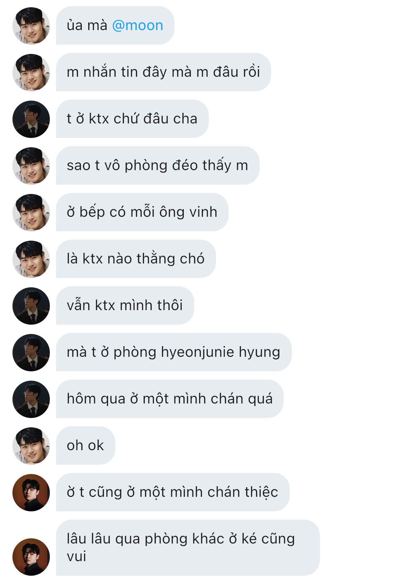
Task: Select the 'm nhắn tin đây mà m đâu rồi' bubble
Action: point(163,72)
